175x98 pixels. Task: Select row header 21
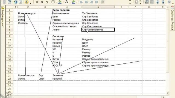(9, 76)
